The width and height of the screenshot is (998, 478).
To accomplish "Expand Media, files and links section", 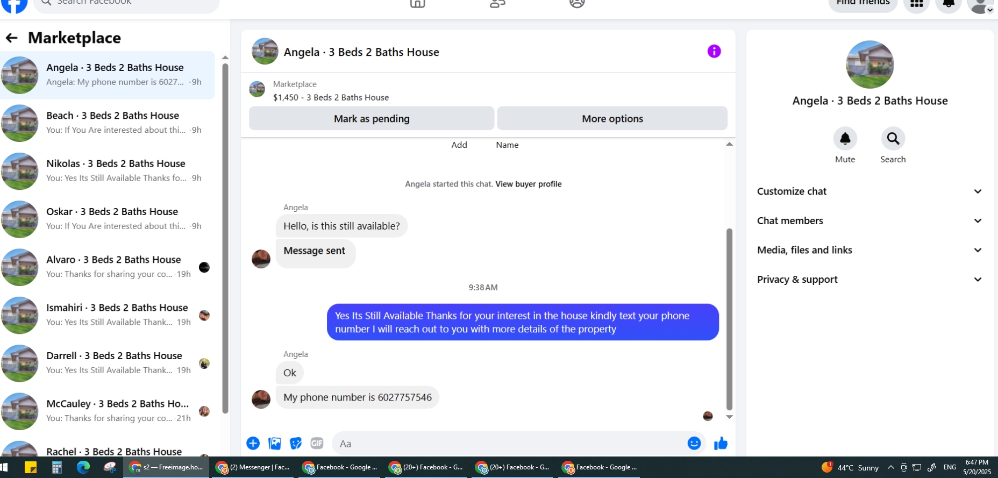I will [869, 250].
